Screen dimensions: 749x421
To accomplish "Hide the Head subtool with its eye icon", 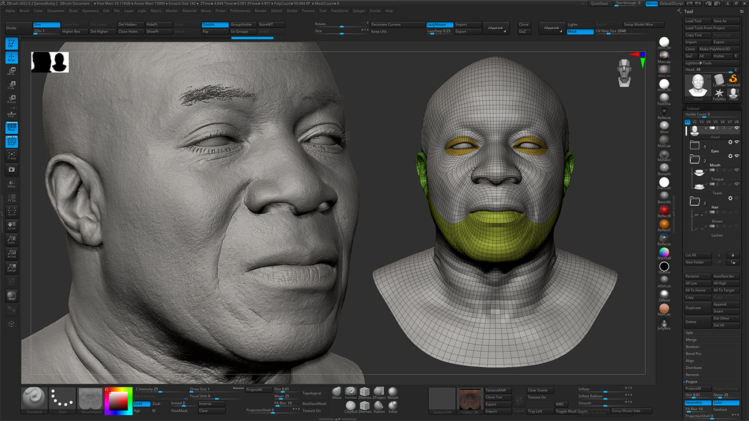I will (736, 129).
